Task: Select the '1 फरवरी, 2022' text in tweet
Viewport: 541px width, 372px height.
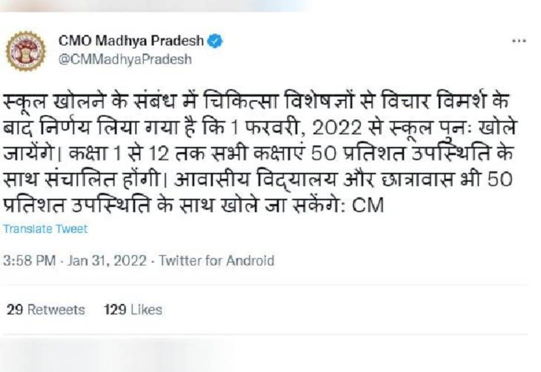Action: pyautogui.click(x=269, y=128)
